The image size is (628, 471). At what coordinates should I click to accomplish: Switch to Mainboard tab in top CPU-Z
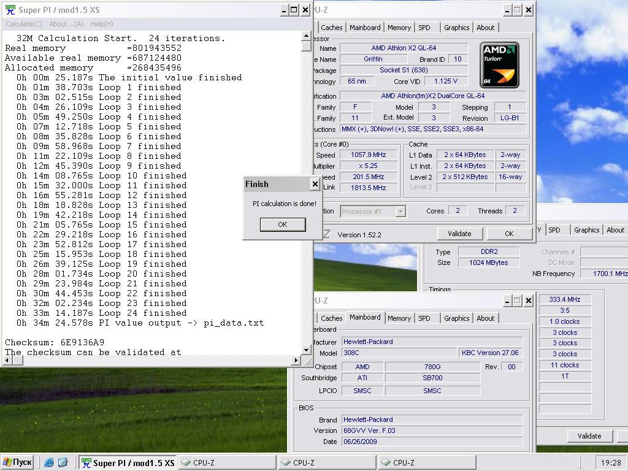[x=365, y=28]
